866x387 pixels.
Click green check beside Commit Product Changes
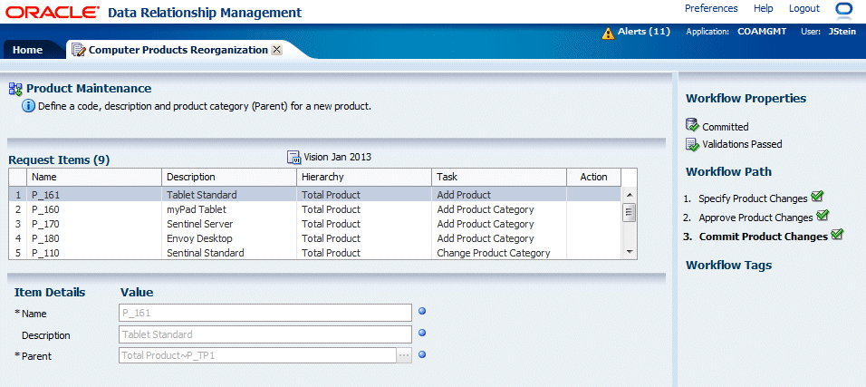click(x=836, y=235)
